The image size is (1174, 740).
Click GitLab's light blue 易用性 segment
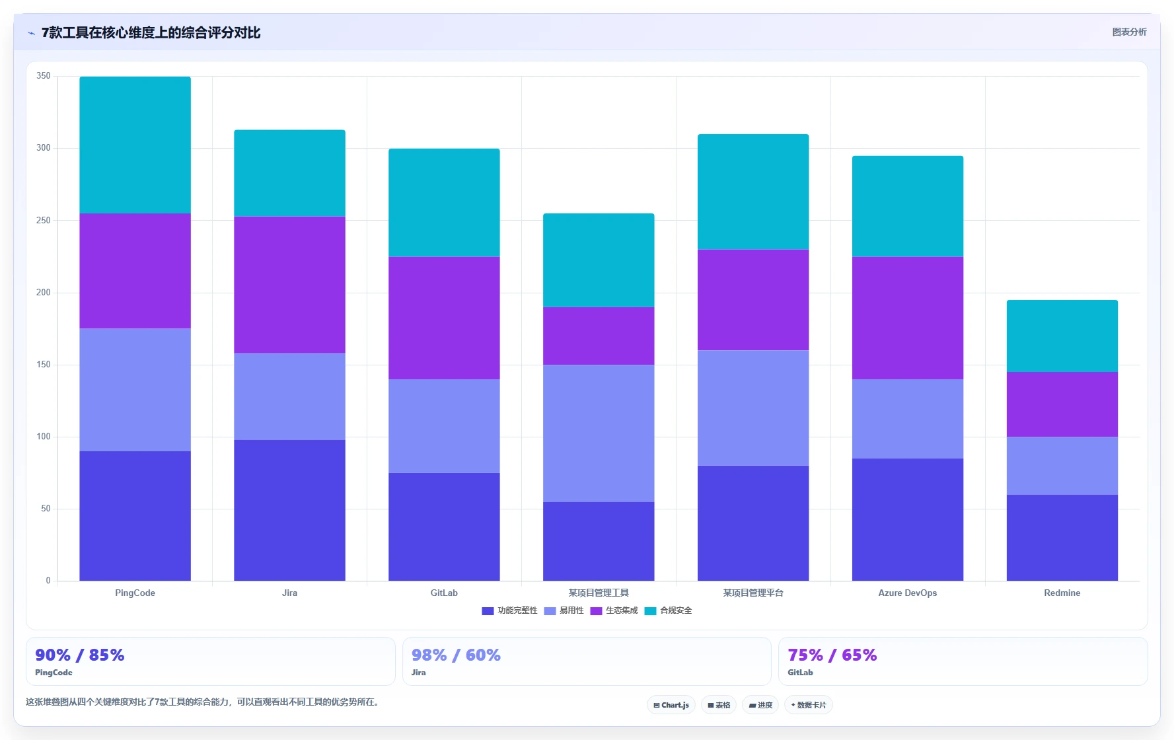point(445,426)
